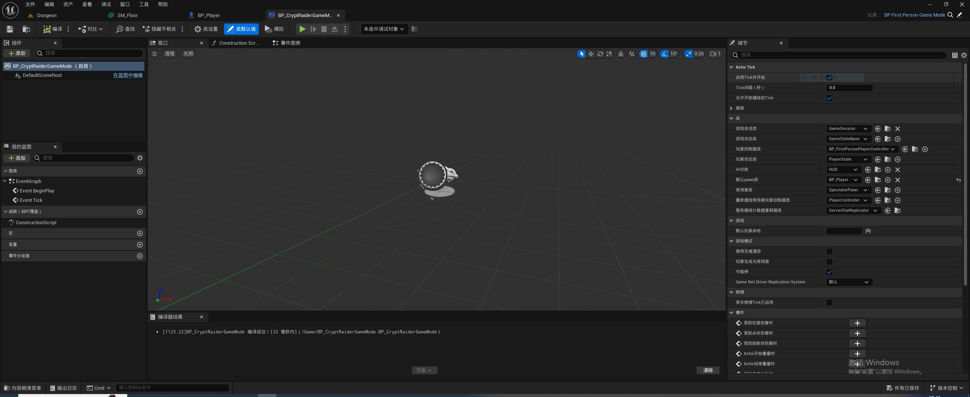
Task: Click the 在蓝图中编辑 link
Action: click(x=128, y=75)
